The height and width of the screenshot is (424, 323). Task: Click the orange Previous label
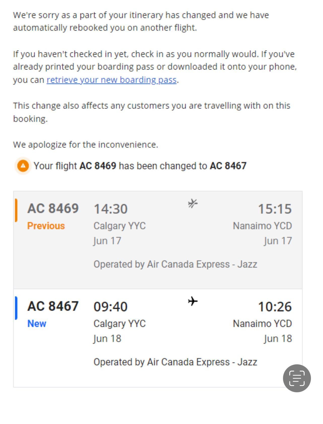pyautogui.click(x=46, y=226)
